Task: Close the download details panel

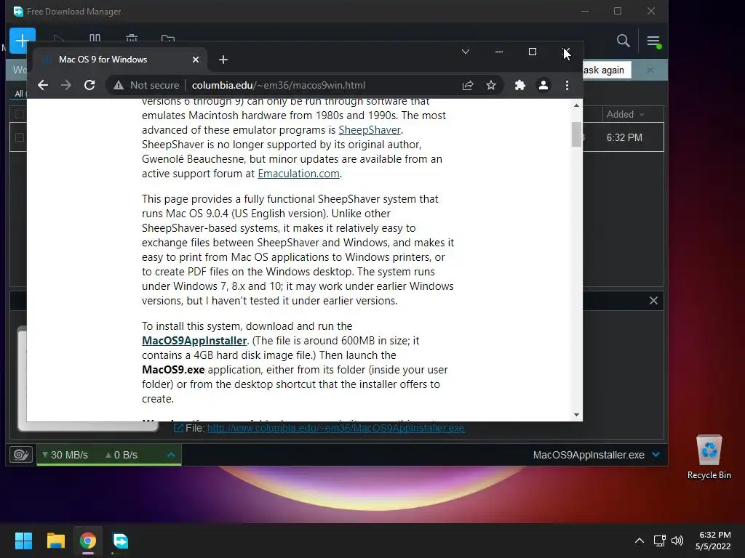Action: [x=653, y=300]
